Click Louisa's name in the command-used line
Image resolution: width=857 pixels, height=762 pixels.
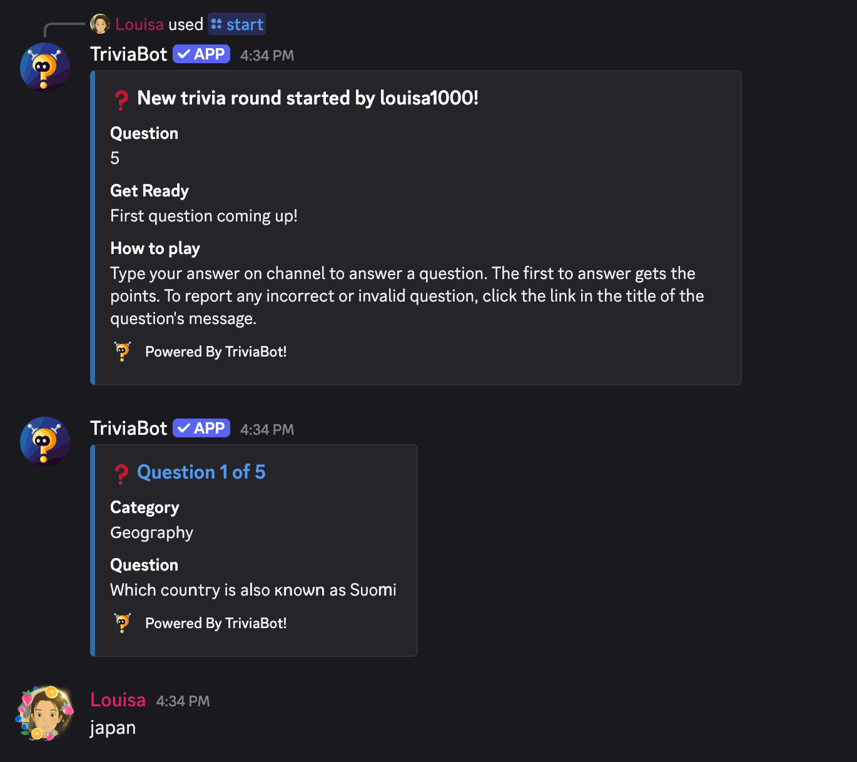click(x=139, y=24)
